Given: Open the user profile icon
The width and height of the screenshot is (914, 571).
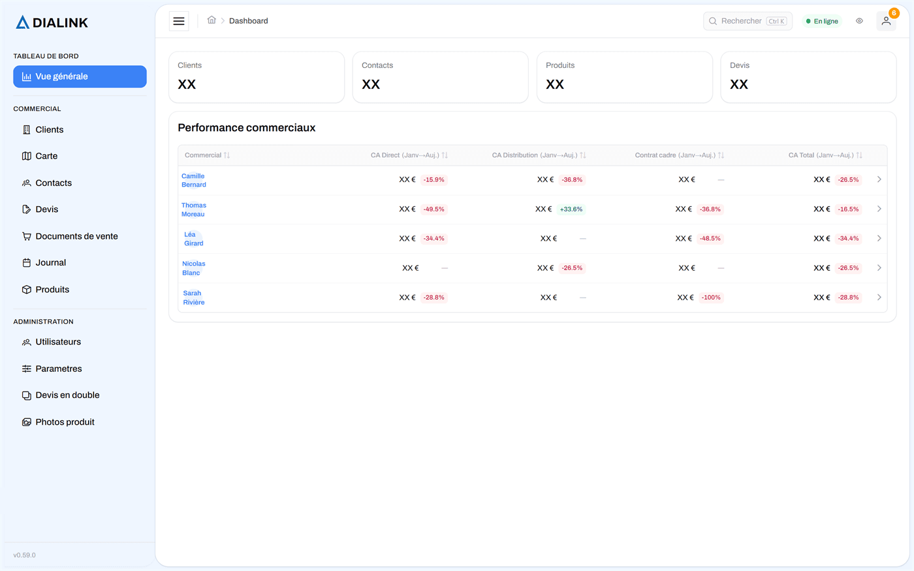Looking at the screenshot, I should [886, 21].
